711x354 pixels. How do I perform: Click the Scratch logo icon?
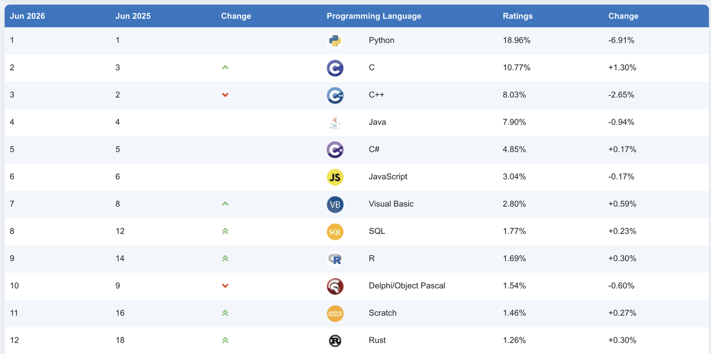pos(335,313)
